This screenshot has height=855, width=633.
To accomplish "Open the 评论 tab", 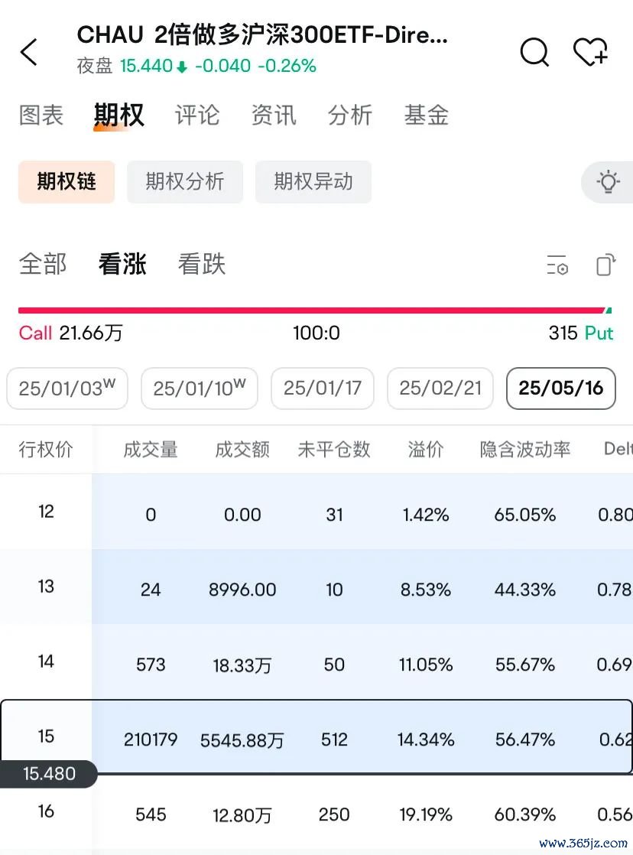I will pos(197,115).
